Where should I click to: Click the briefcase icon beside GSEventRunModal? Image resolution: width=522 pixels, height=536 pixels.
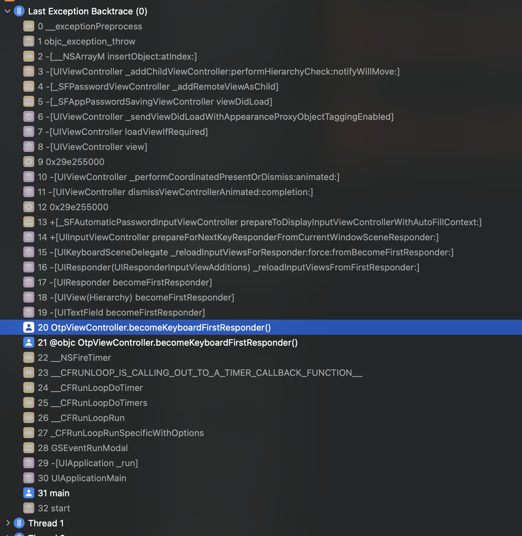coord(29,448)
